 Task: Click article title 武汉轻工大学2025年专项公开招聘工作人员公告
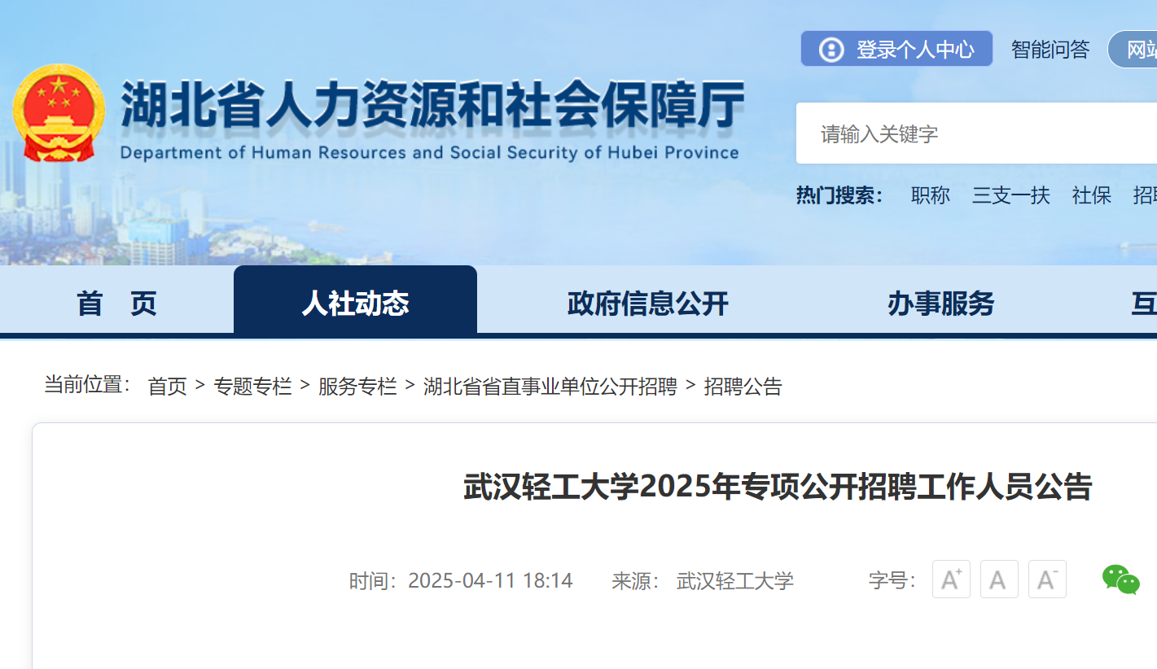pos(778,487)
